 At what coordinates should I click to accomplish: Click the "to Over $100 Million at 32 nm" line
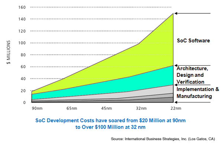110,127
